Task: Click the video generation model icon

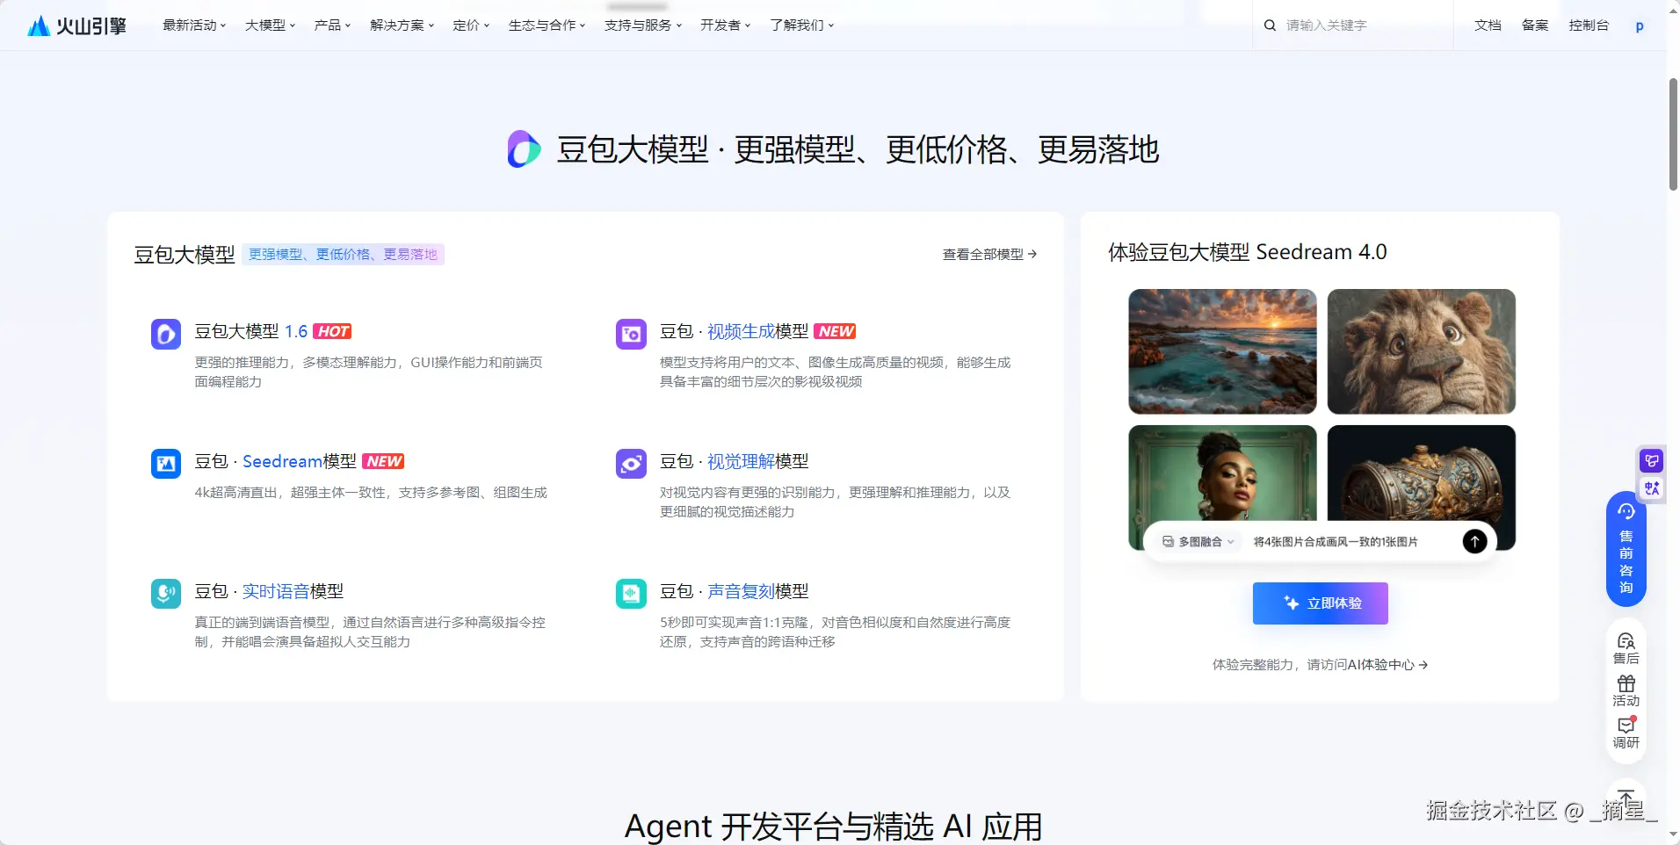Action: pos(631,334)
